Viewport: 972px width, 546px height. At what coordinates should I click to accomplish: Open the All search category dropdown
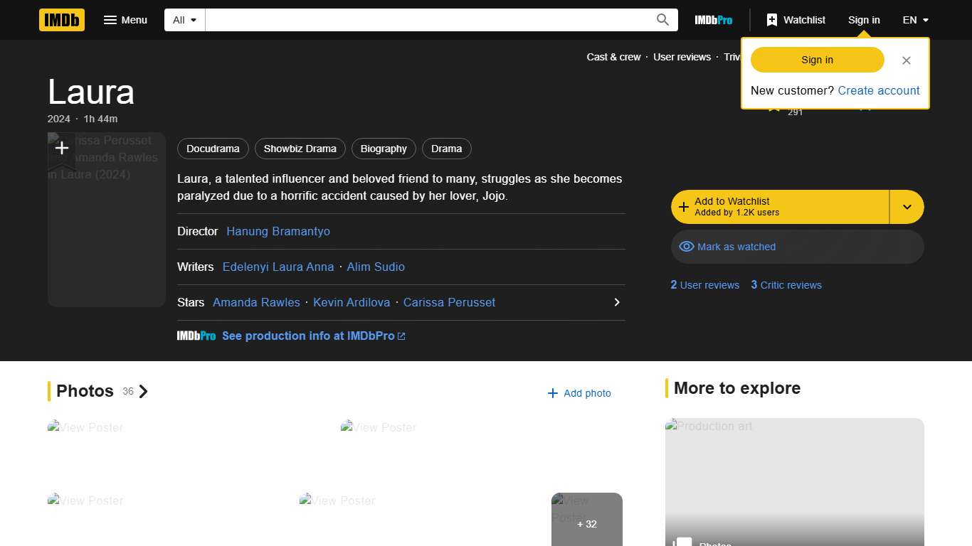(185, 20)
